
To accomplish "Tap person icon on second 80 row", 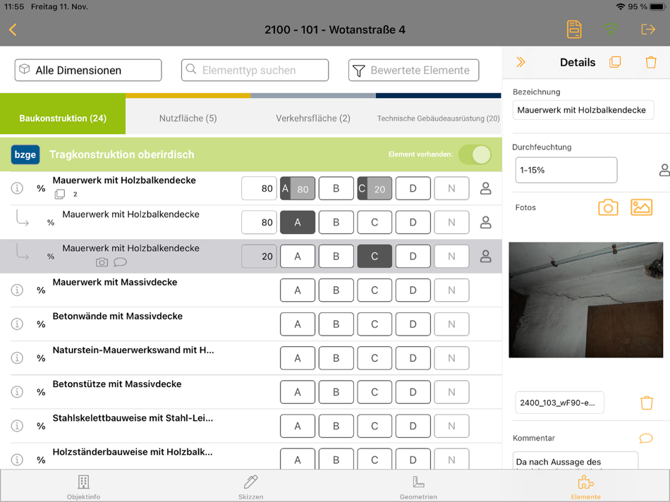I will [x=485, y=222].
